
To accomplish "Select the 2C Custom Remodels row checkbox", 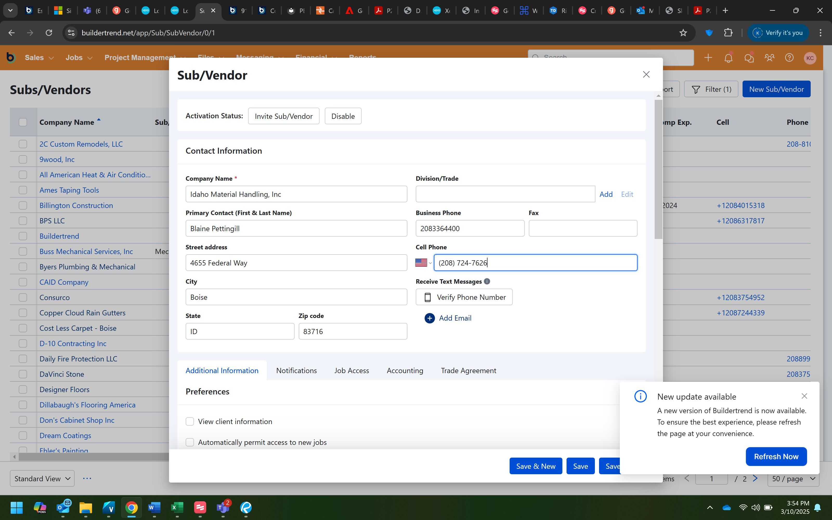I will [x=23, y=144].
